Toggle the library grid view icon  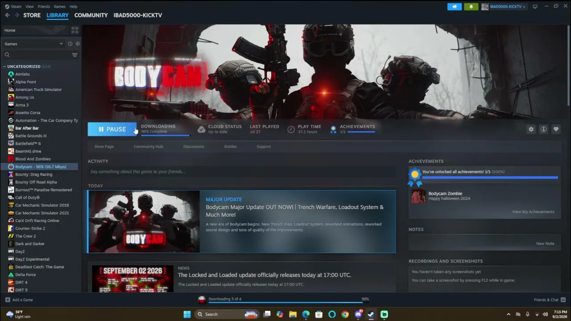pos(74,30)
